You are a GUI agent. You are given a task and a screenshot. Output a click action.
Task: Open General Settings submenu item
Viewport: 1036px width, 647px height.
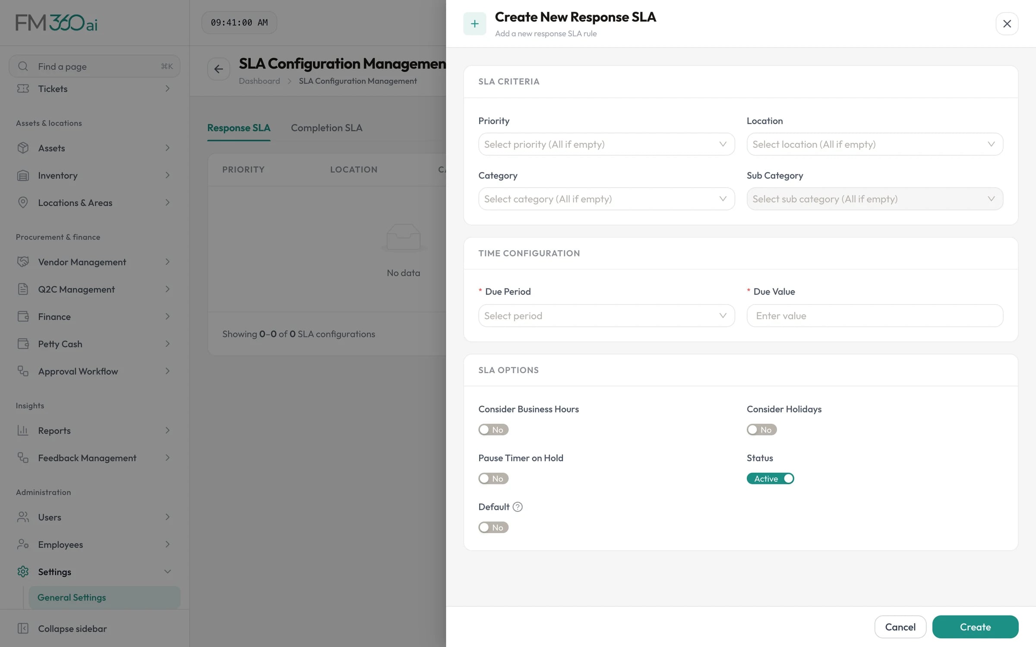click(x=104, y=597)
